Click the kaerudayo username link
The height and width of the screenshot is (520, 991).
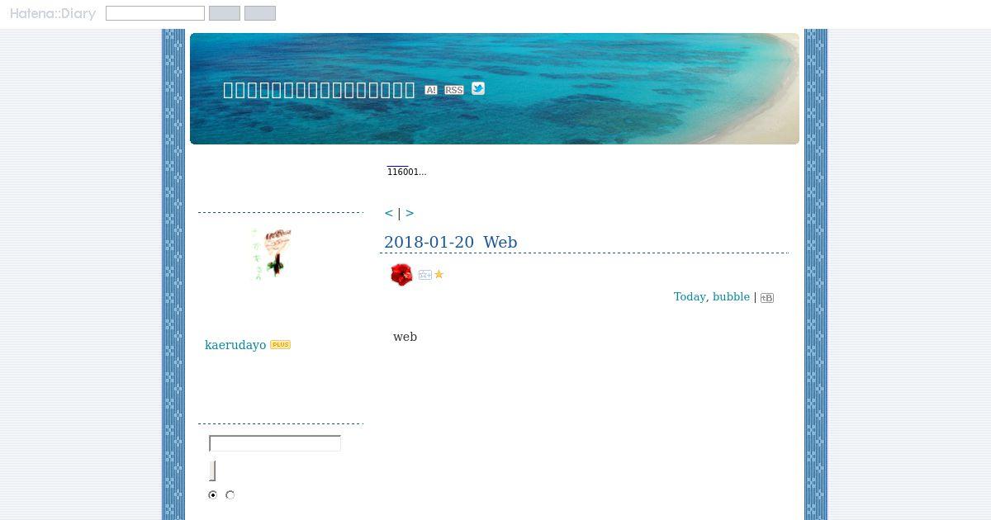point(235,345)
